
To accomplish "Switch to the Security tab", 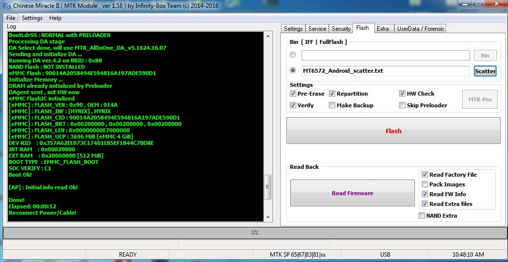I will coord(341,29).
